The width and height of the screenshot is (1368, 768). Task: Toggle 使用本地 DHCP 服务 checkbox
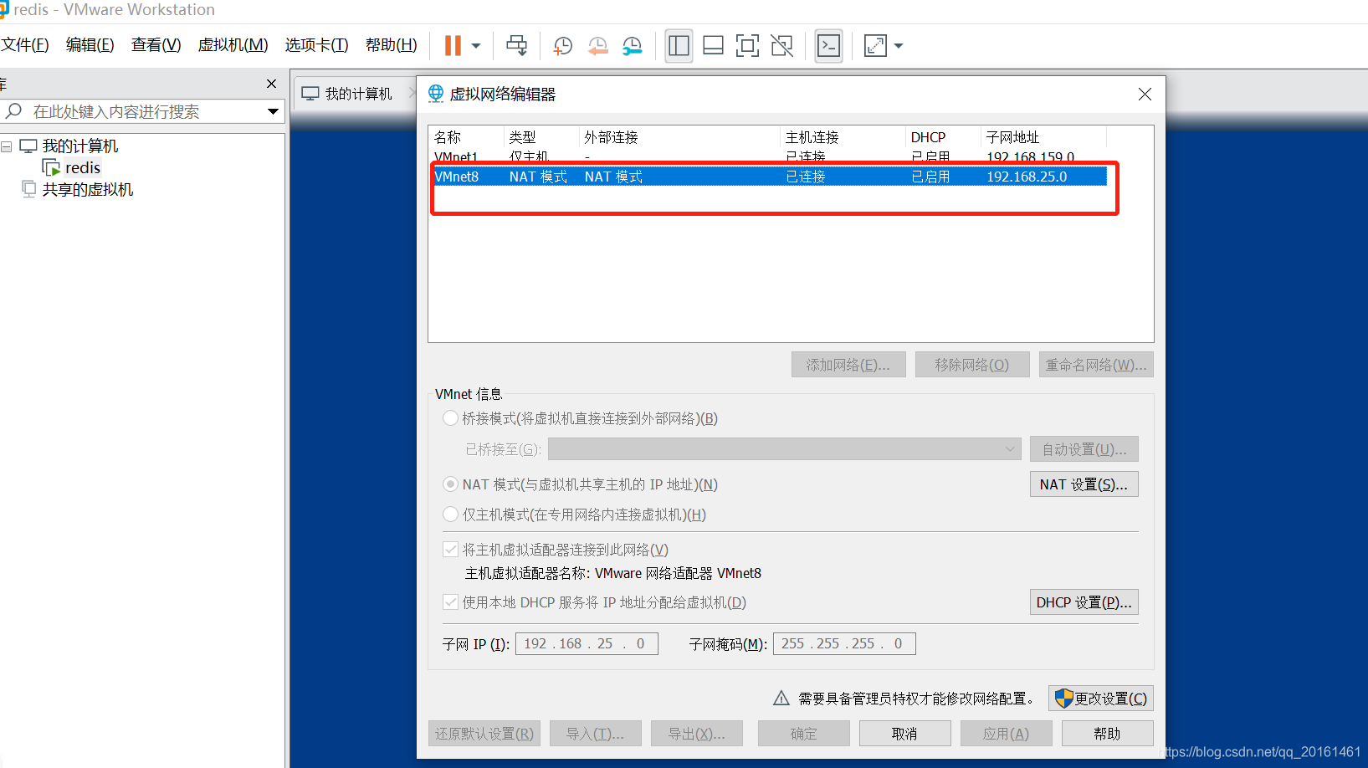(x=451, y=602)
